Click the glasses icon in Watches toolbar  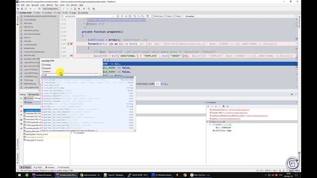tap(227, 106)
